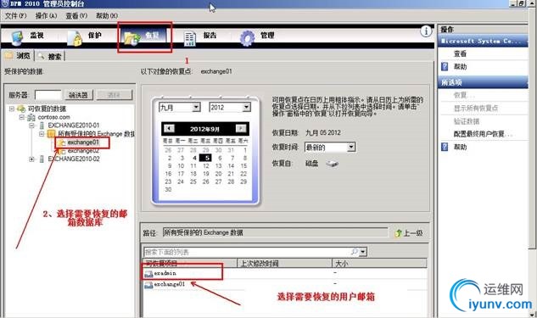This screenshot has width=537, height=318.
Task: Click the disk icon next to 磁盘
Action: click(332, 164)
